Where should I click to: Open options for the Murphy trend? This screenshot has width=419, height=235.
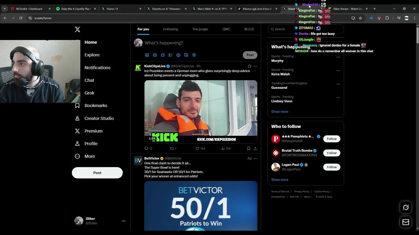[338, 57]
